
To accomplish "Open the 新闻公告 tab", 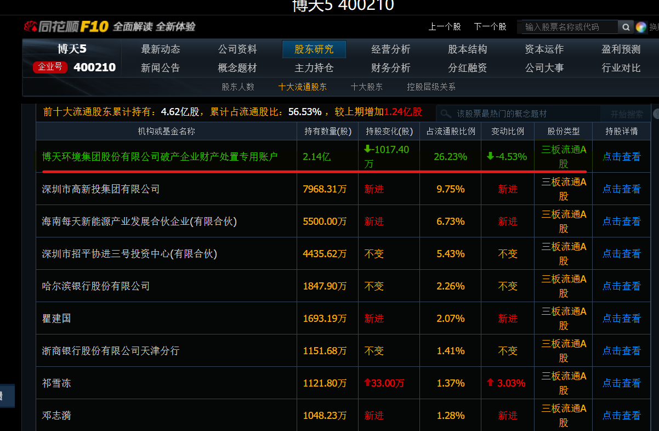I will 161,68.
